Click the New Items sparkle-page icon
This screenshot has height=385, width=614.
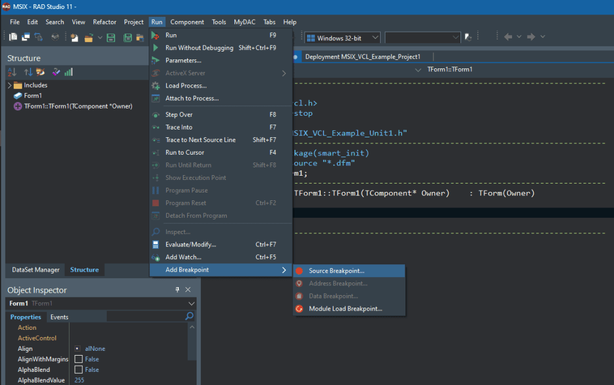tap(74, 37)
